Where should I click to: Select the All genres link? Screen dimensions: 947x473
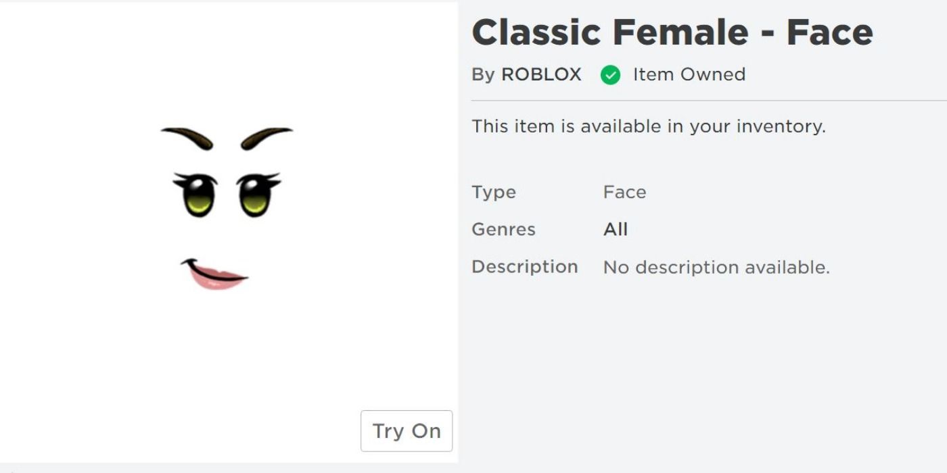[x=616, y=230]
